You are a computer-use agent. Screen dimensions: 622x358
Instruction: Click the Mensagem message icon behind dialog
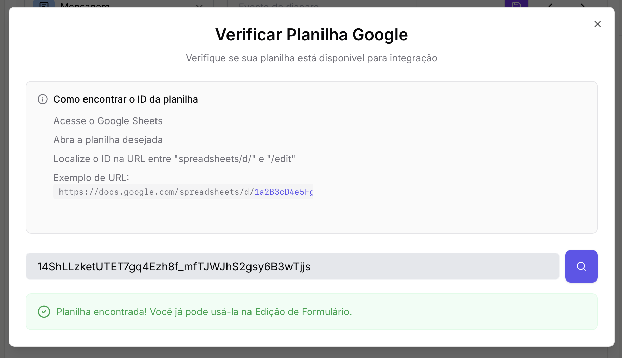pyautogui.click(x=44, y=4)
